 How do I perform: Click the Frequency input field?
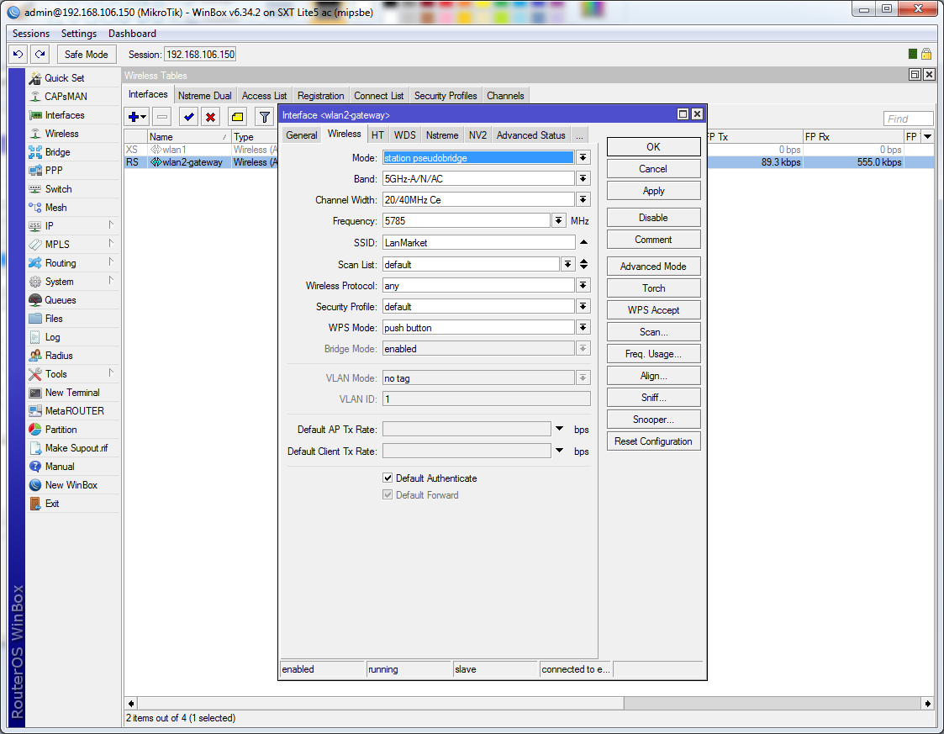[x=466, y=221]
